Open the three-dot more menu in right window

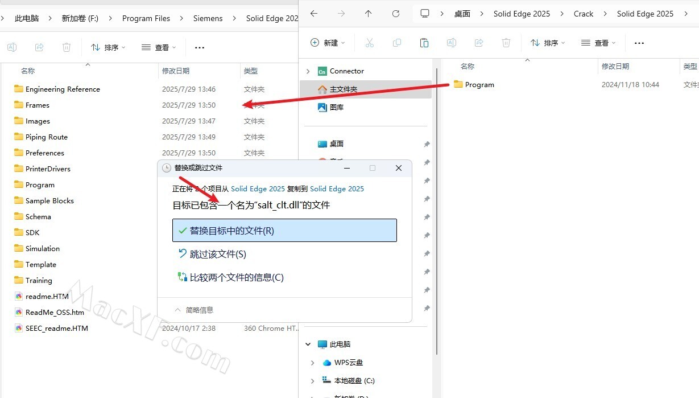pyautogui.click(x=639, y=43)
